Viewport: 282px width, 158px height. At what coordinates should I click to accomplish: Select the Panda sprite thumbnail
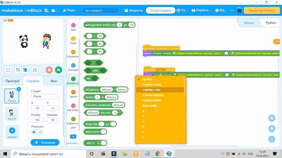click(12, 96)
